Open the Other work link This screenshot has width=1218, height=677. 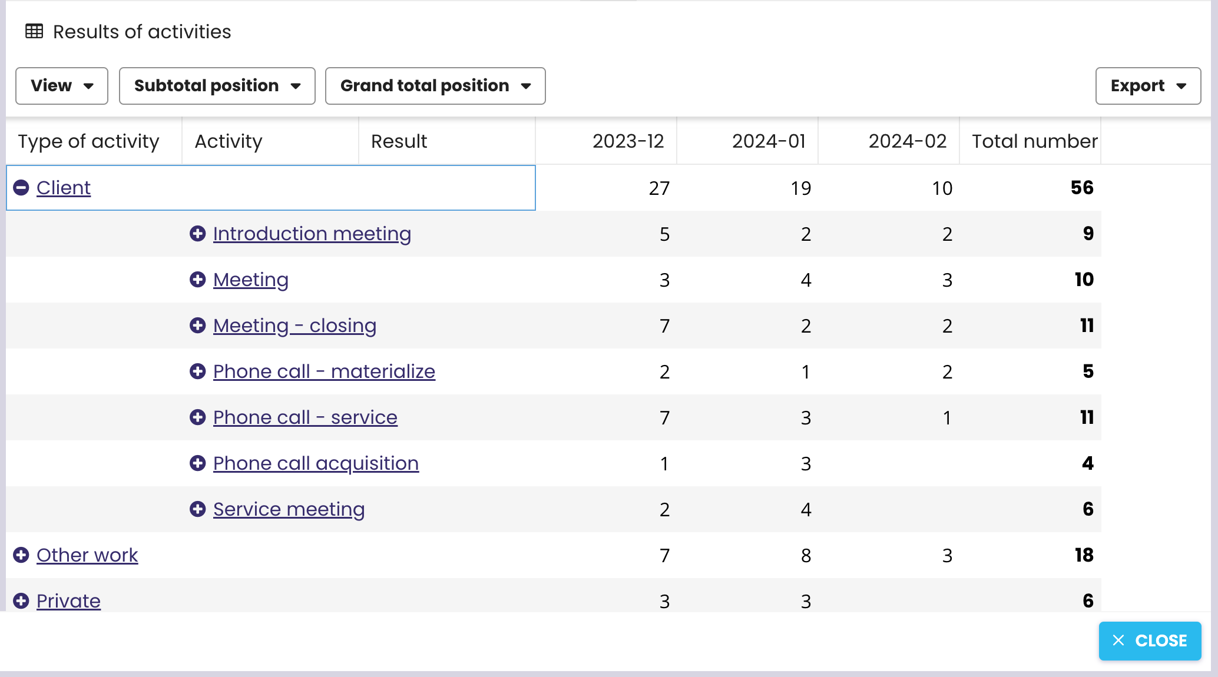point(87,555)
